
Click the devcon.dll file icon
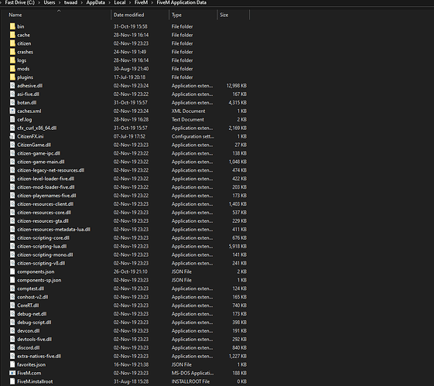pyautogui.click(x=12, y=331)
